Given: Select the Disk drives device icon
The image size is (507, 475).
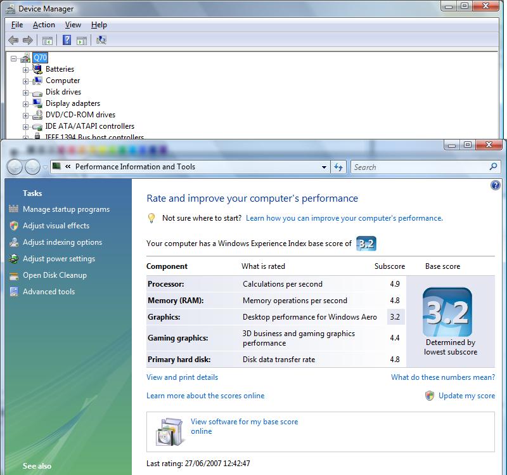Looking at the screenshot, I should tap(37, 93).
